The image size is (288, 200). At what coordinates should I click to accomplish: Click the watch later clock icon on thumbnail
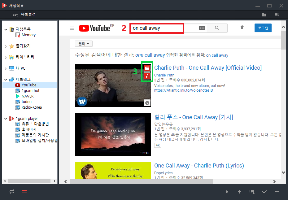147,103
